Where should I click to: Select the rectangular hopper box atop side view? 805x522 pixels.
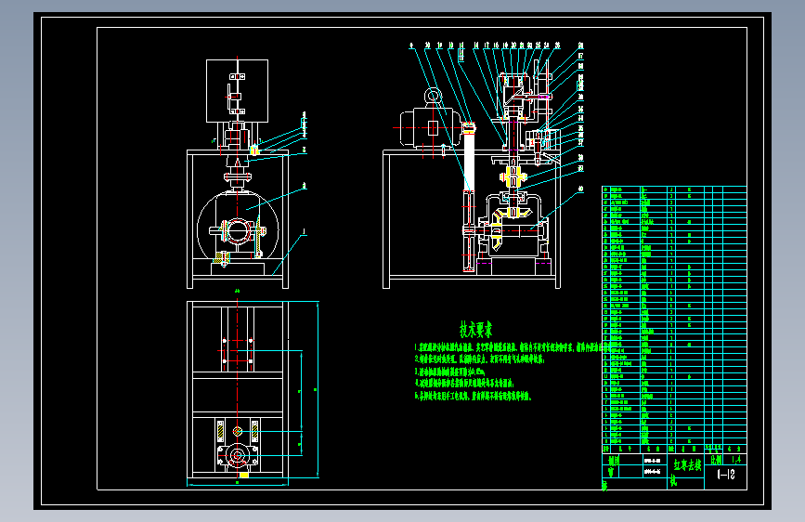click(237, 91)
